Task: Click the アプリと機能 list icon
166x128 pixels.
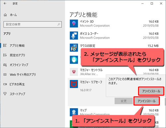Action: click(x=5, y=45)
